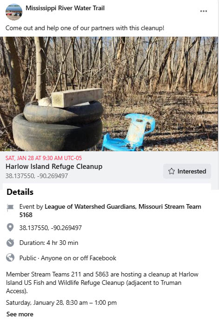Expand description with See more

[x=20, y=314]
